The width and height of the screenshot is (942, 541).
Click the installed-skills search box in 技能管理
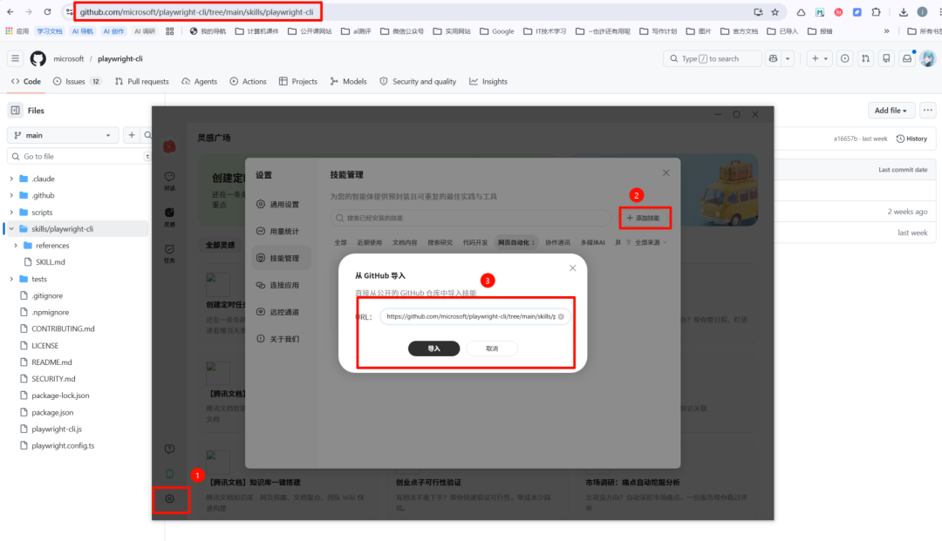pyautogui.click(x=470, y=218)
